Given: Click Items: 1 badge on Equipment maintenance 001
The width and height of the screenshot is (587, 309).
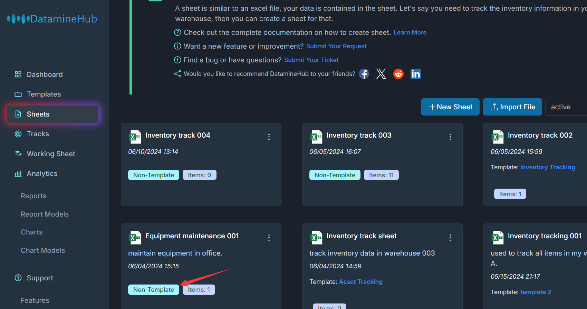Looking at the screenshot, I should coord(199,290).
